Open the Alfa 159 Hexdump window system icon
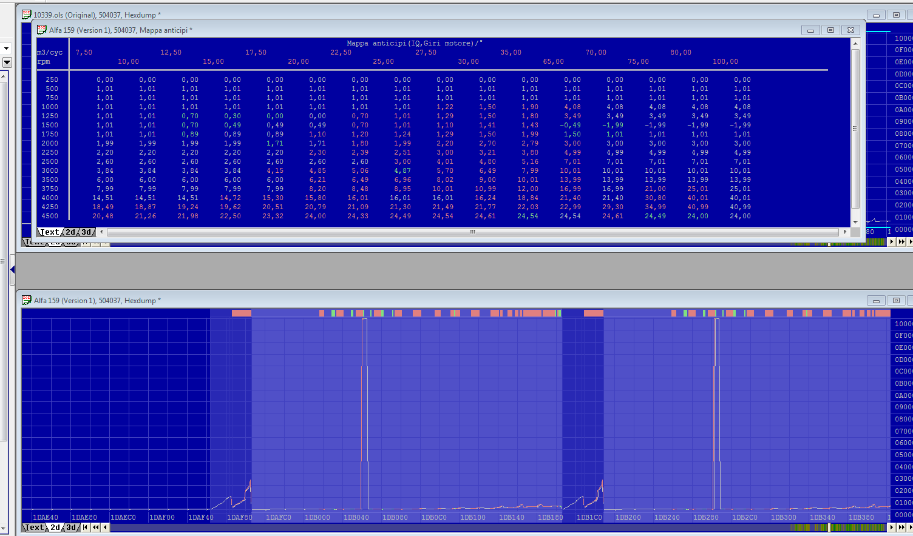This screenshot has height=536, width=913. (27, 300)
